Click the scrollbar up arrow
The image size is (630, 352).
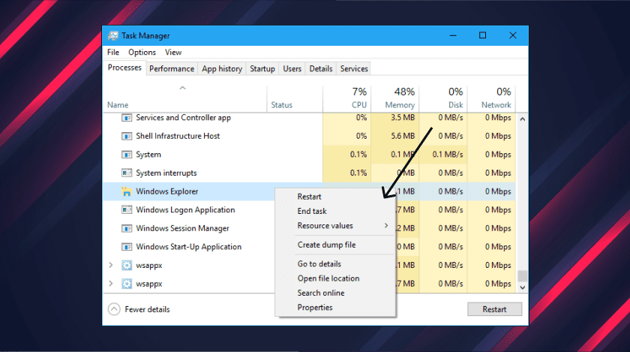click(522, 119)
